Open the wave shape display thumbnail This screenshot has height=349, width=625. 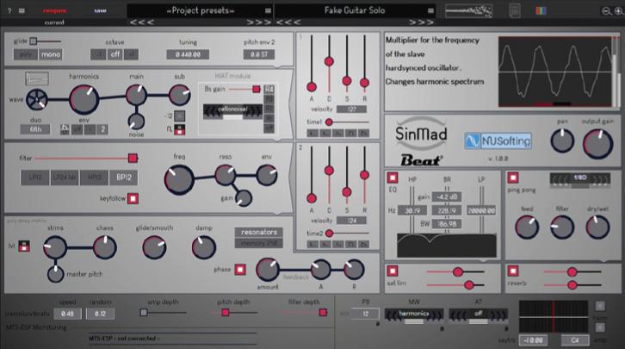37,78
